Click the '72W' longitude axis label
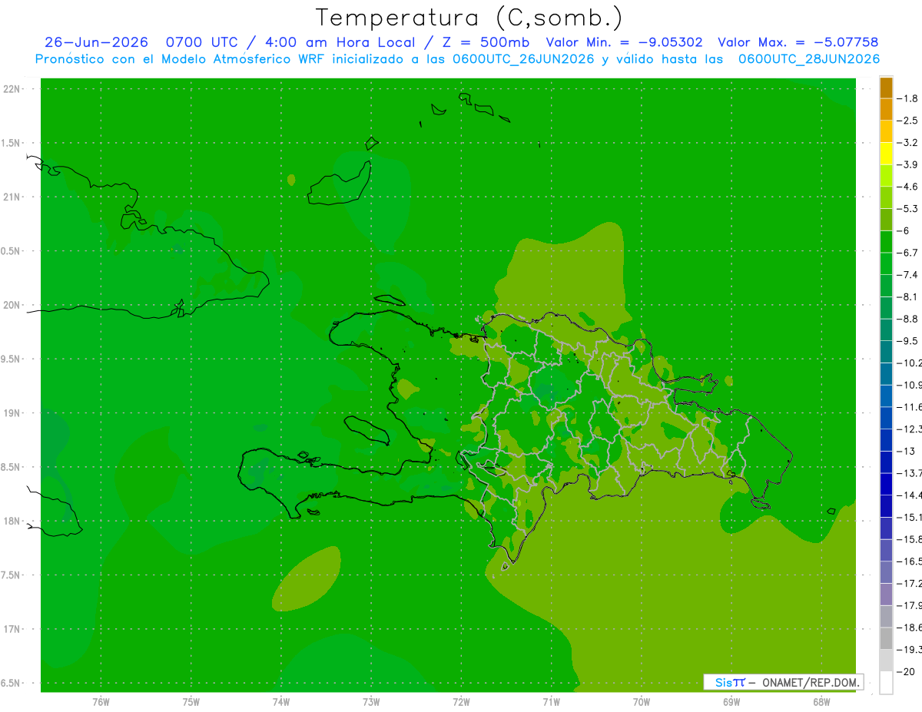 pos(461,702)
